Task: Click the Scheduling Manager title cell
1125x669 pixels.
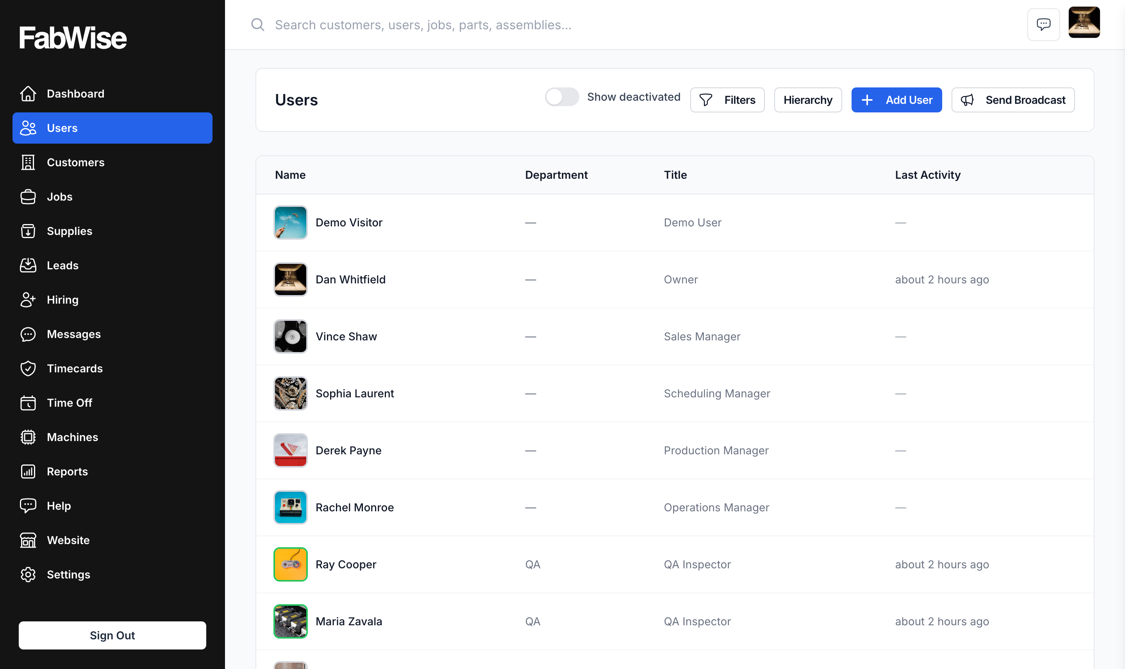Action: pos(717,393)
